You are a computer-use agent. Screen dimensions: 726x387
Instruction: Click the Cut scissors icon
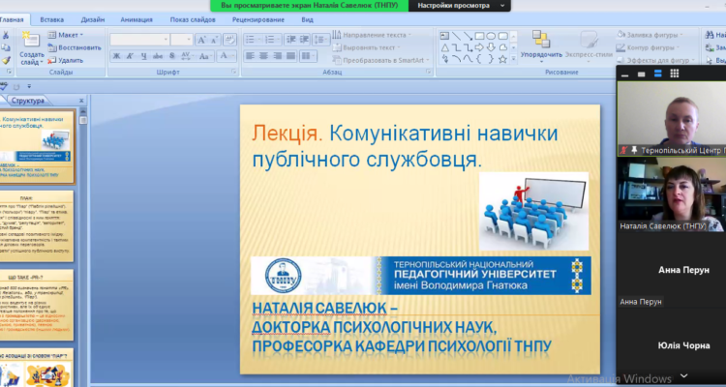[6, 35]
